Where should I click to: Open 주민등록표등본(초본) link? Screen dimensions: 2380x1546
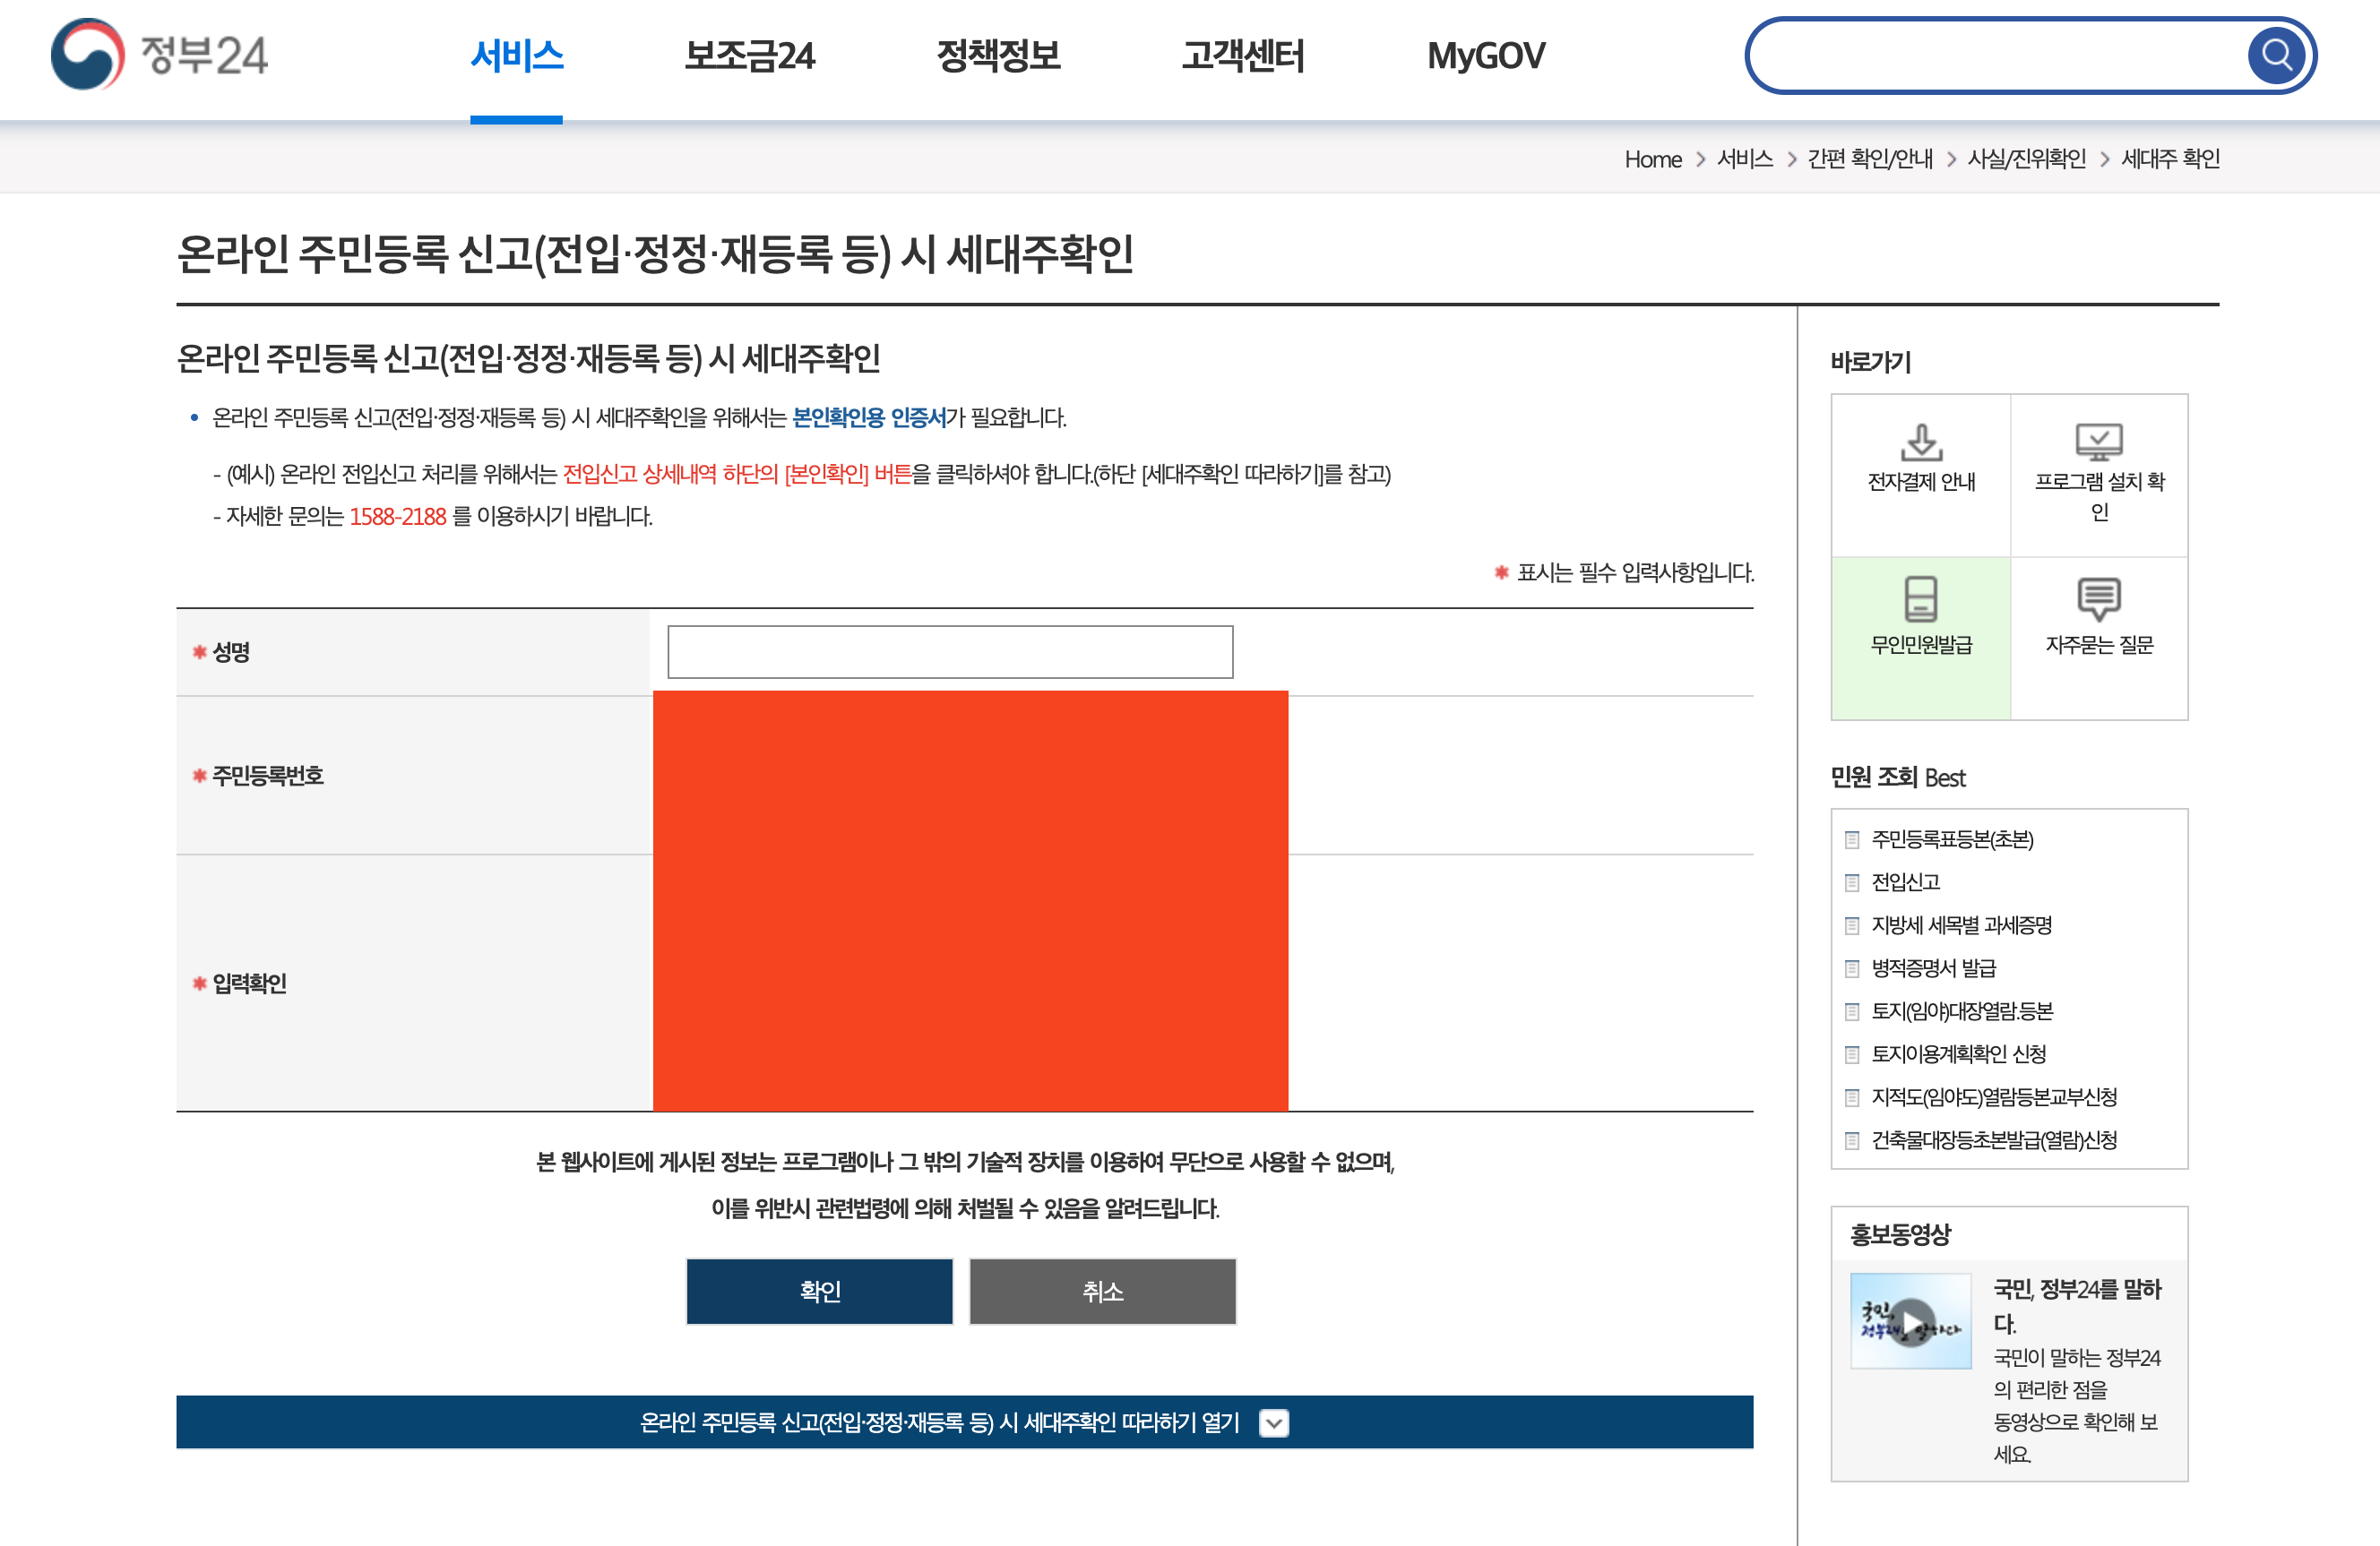point(1952,839)
